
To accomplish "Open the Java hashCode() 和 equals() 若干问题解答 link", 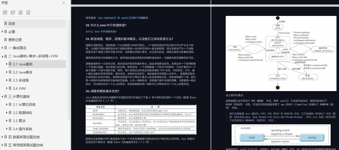I will tap(123, 18).
